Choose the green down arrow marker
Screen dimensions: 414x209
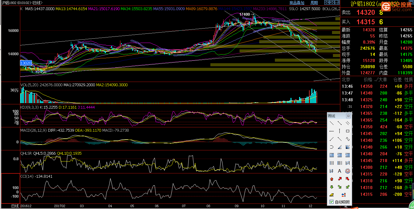pyautogui.click(x=331, y=187)
